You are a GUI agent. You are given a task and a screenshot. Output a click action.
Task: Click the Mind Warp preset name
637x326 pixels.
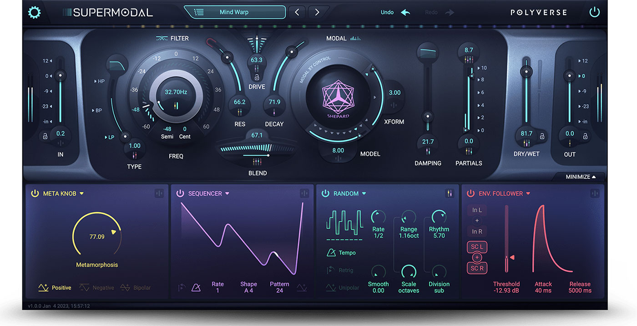234,12
